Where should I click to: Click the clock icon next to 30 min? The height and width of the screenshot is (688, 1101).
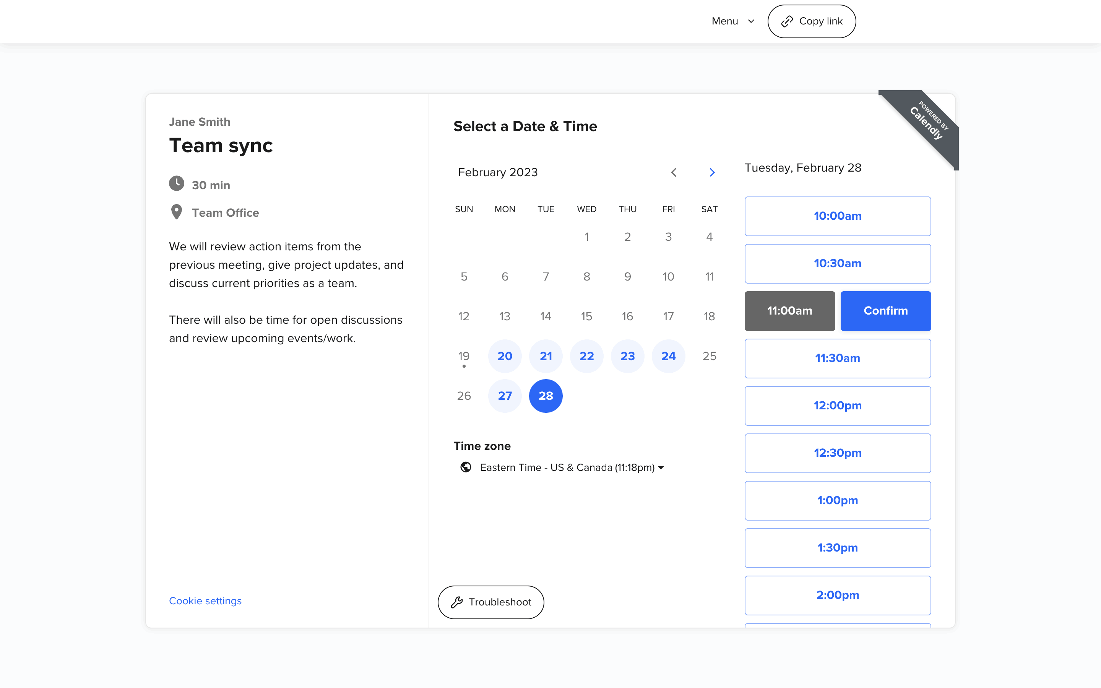(177, 184)
